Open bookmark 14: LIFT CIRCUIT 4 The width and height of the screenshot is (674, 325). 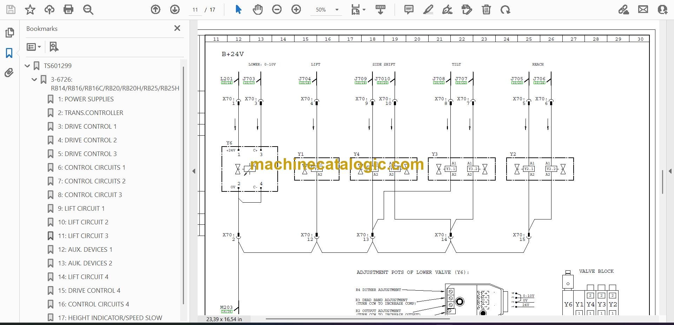pos(83,277)
